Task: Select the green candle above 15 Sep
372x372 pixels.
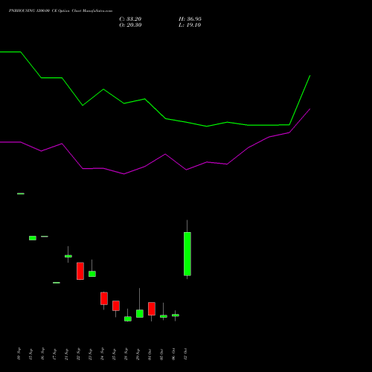Action: click(33, 238)
